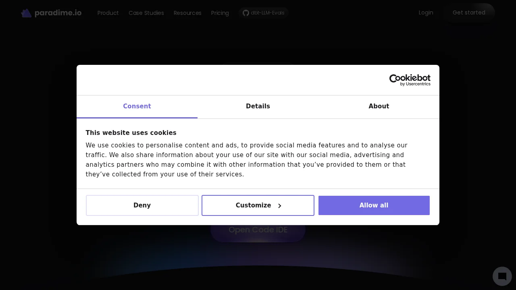Click the highlighted Consent tab underline
The image size is (516, 290).
pos(137,118)
